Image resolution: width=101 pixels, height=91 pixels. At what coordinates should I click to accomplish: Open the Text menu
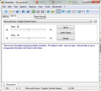click(x=16, y=7)
